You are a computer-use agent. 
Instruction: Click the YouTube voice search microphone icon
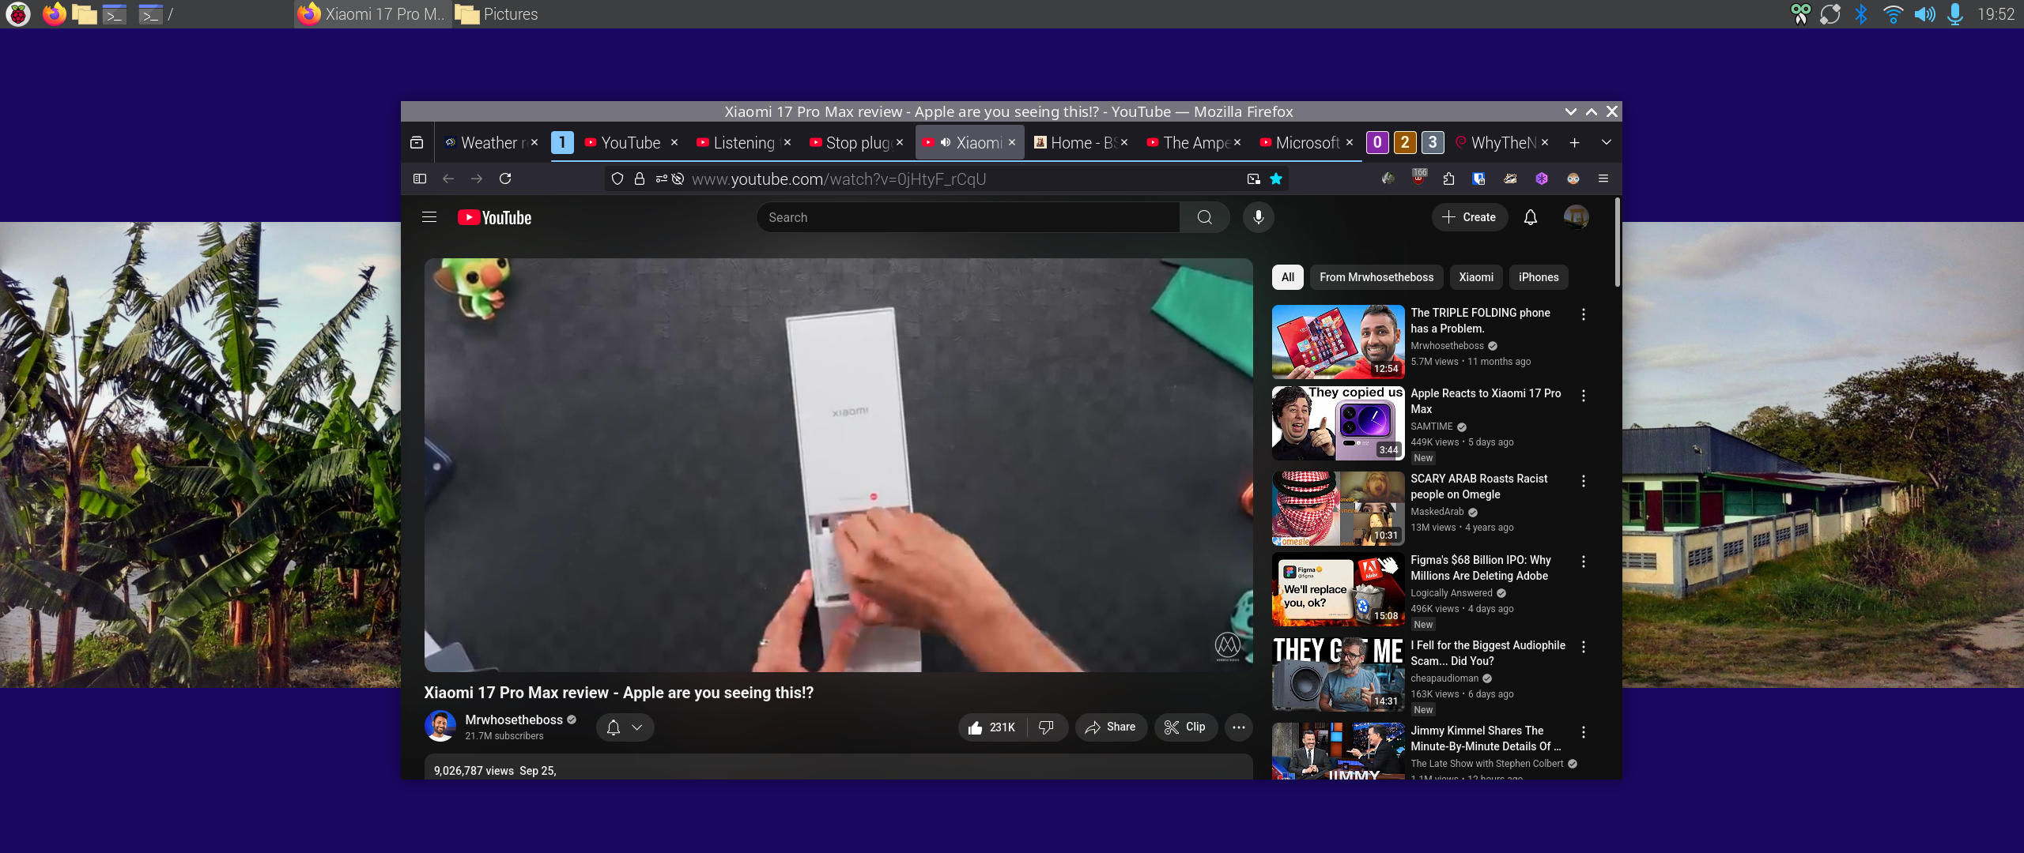(1258, 217)
